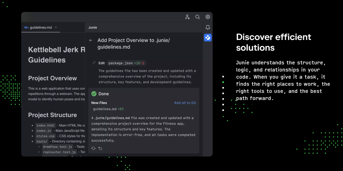Click the Markdown file icon on tab
Image resolution: width=343 pixels, height=171 pixels.
27,27
